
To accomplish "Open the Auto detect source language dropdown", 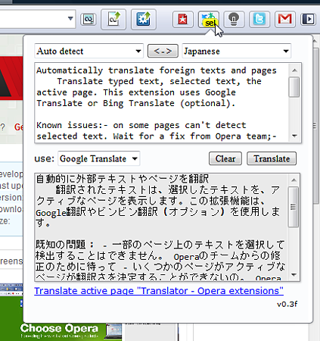I will click(x=89, y=52).
